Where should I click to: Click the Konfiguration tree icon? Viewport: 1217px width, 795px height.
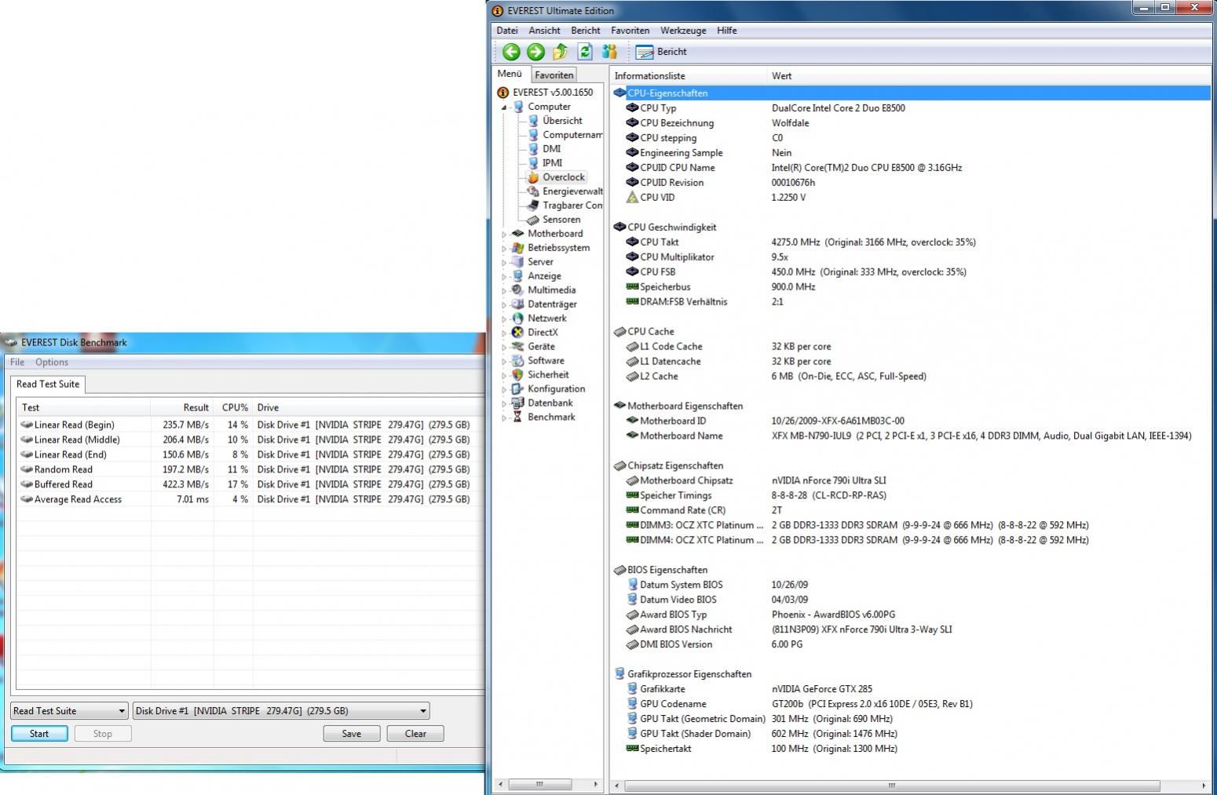517,389
